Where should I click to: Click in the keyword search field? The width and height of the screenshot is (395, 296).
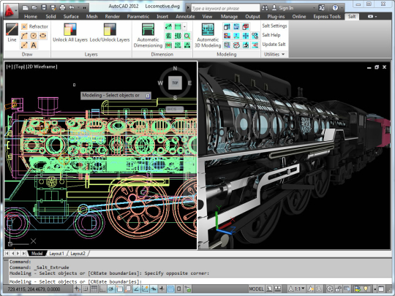coord(225,8)
